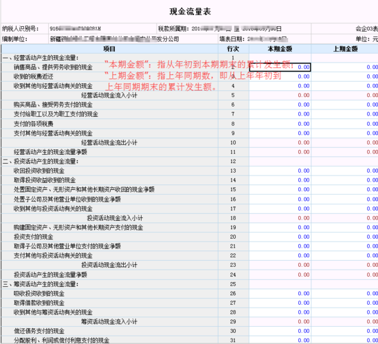Click row label 收回投资收到的现金
378x344 pixels.
coord(39,171)
